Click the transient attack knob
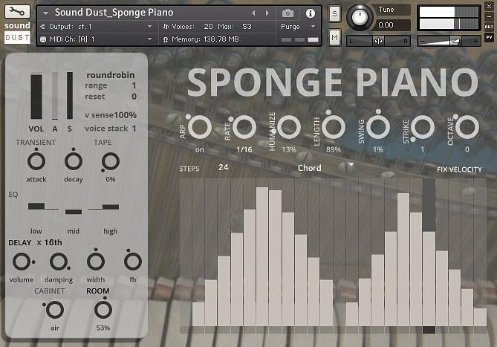The width and height of the screenshot is (497, 347). coord(36,161)
